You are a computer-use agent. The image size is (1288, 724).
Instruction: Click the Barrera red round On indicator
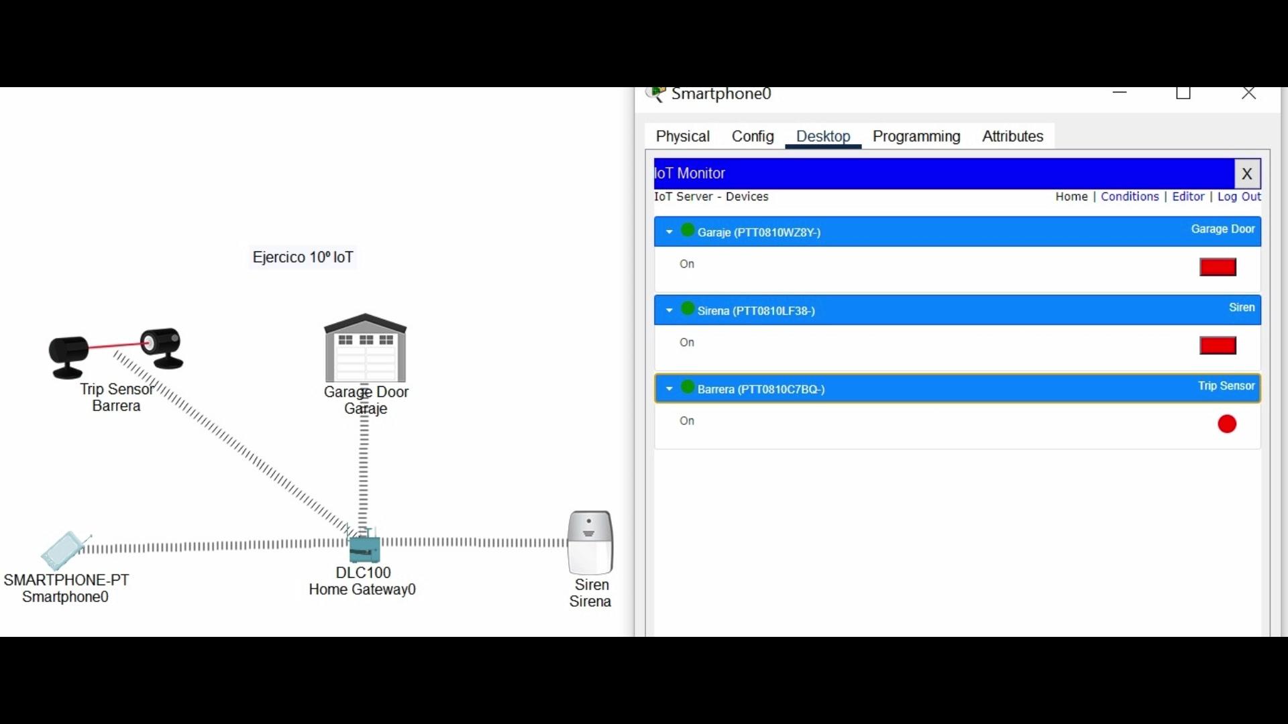pos(1227,424)
